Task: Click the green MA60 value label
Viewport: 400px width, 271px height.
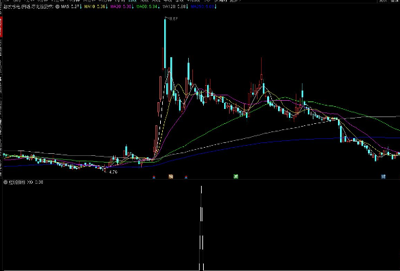Action: (x=147, y=7)
